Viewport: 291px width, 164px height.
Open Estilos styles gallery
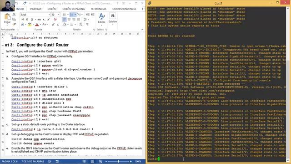click(101, 19)
